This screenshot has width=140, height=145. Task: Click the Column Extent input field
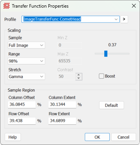pyautogui.click(x=62, y=105)
